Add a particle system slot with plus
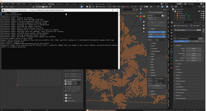Viewport: 206px width, 111px height. pos(203,30)
